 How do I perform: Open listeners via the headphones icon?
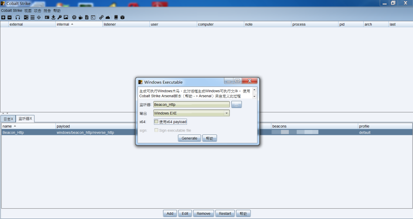[18, 17]
